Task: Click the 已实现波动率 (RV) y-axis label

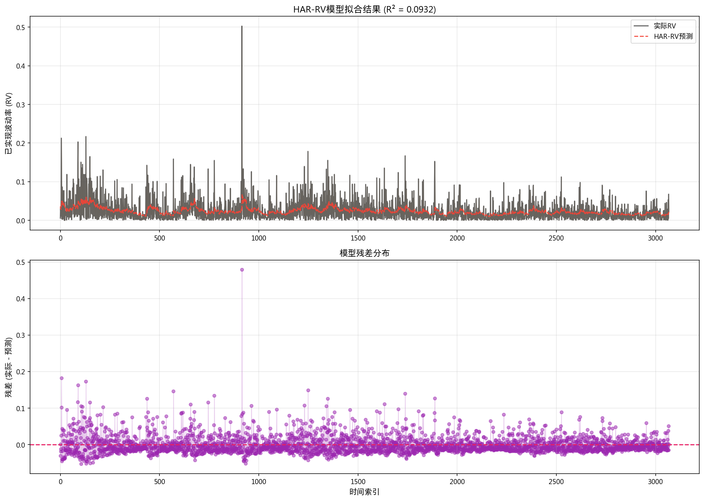Action: [x=9, y=123]
